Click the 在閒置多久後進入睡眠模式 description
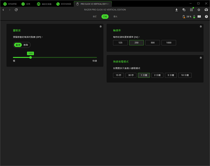 point(127,68)
